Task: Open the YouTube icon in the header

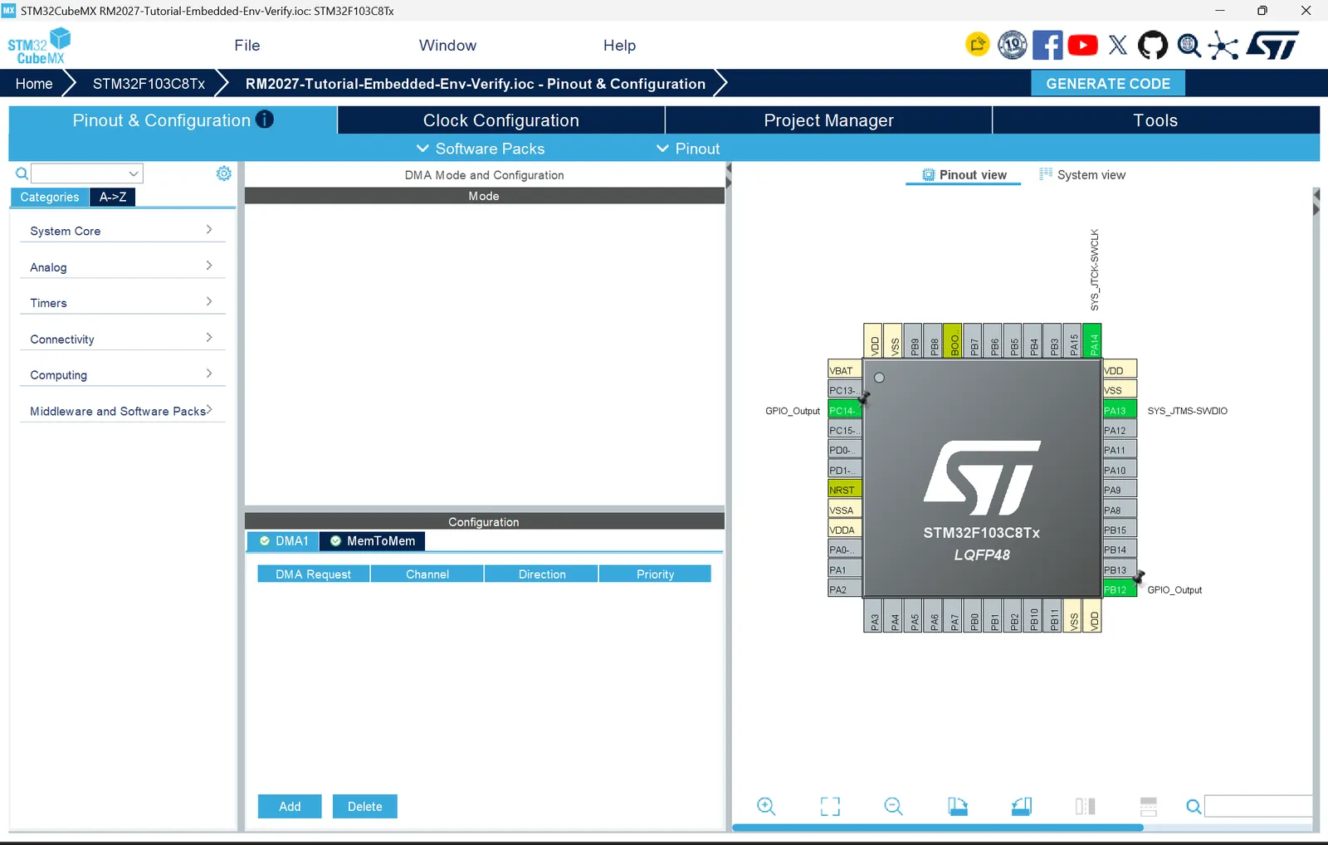Action: tap(1082, 45)
